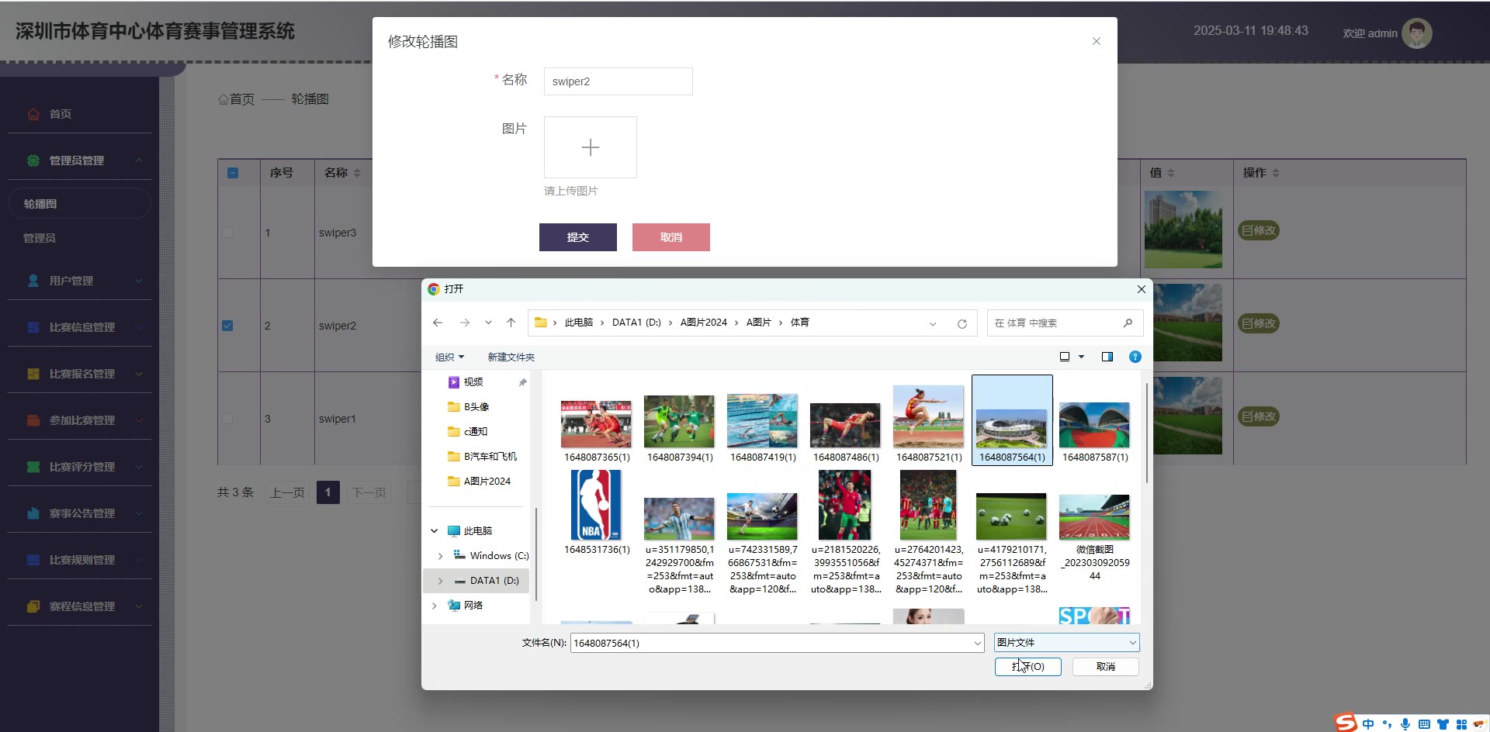Click the file list vertical scrollbar

coord(1147,432)
